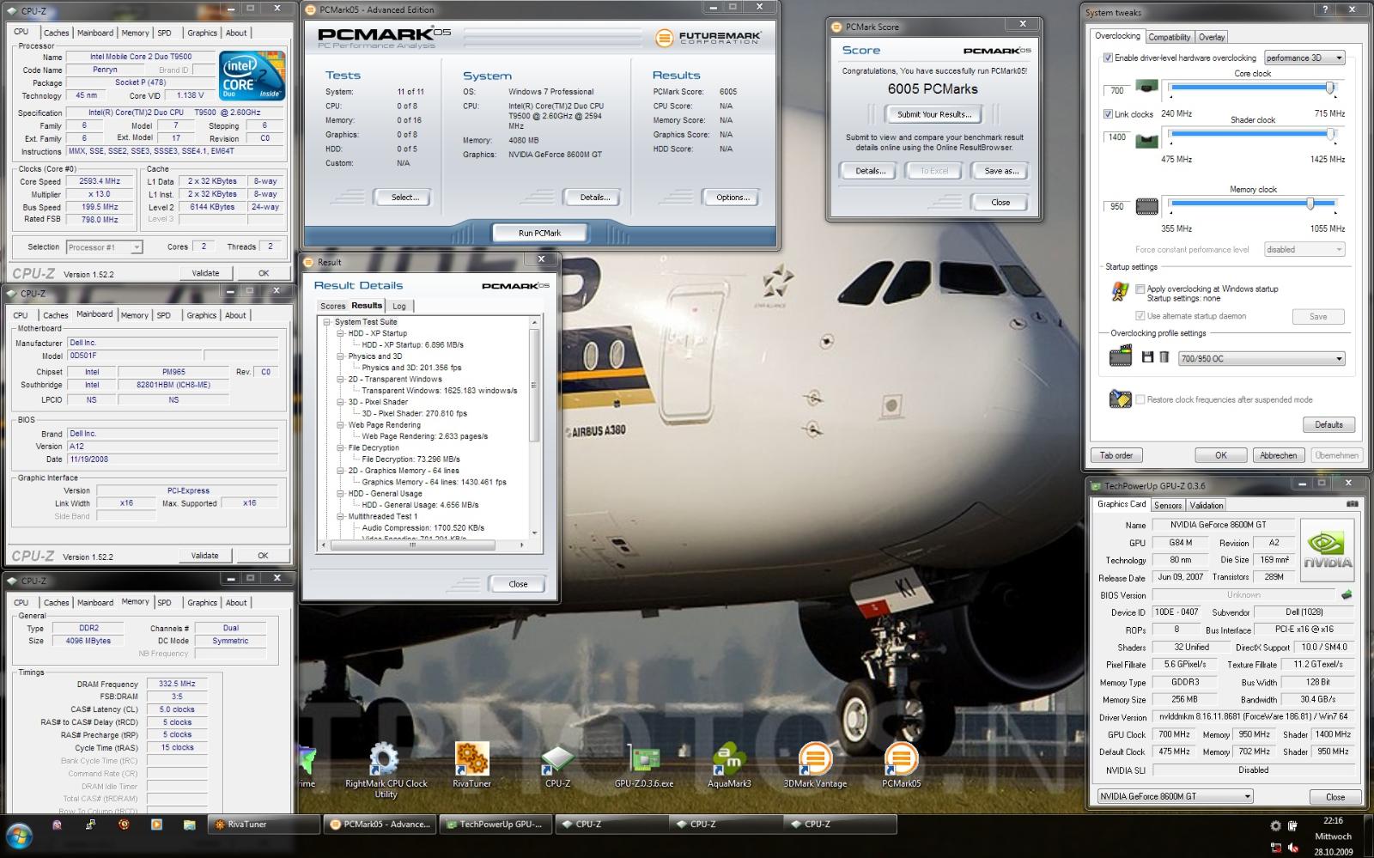Click the Shader clock slider handle
Screen dimensions: 1374x858
[x=1331, y=135]
